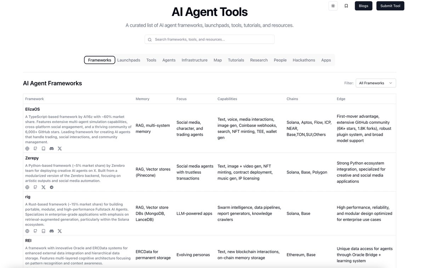The image size is (425, 268).
Task: Join ElizaOS Discord via its icon
Action: coord(52,148)
